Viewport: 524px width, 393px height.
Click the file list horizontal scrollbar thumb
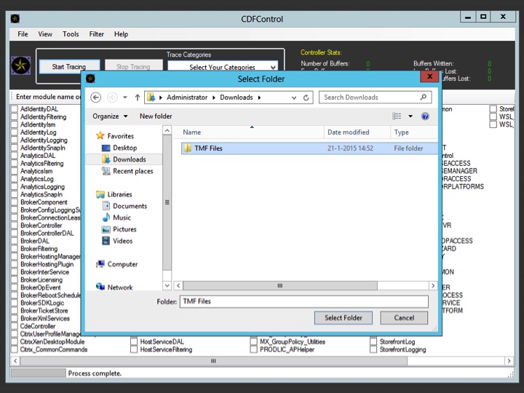[x=280, y=286]
